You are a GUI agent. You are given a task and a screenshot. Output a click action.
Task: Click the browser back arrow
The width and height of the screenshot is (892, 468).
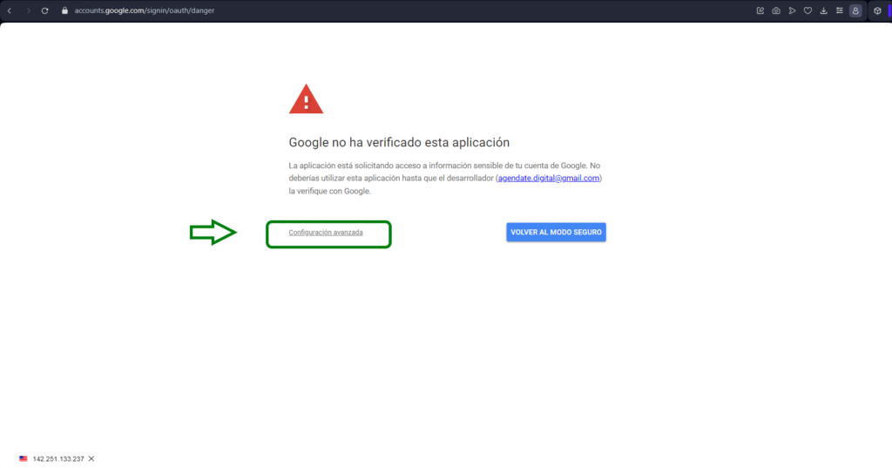coord(9,10)
